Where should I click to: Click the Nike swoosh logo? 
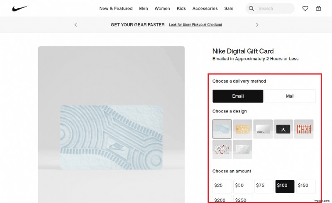pos(20,8)
